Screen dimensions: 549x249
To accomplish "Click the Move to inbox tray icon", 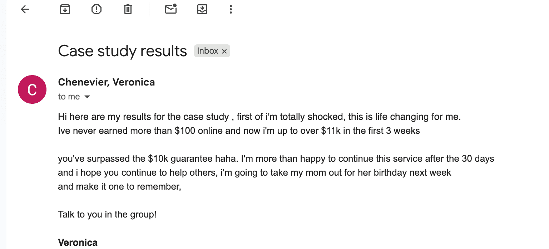I will pos(202,10).
